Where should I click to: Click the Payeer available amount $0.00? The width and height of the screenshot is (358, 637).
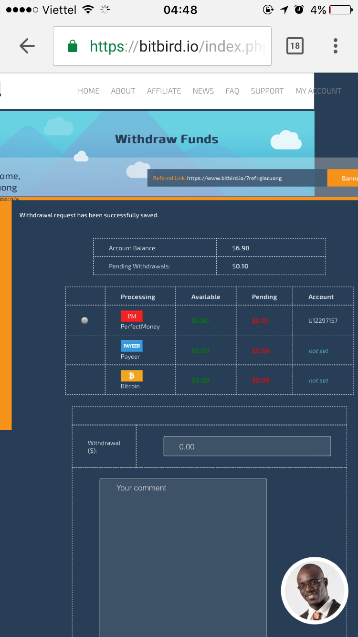point(200,351)
